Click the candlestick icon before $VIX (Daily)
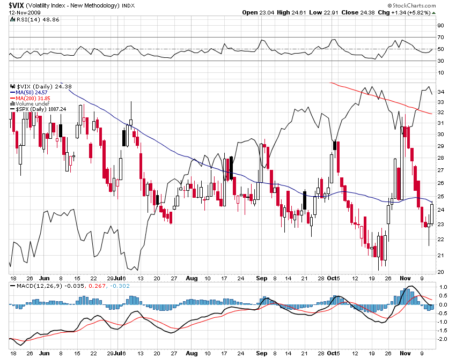The image size is (456, 358). [x=12, y=87]
